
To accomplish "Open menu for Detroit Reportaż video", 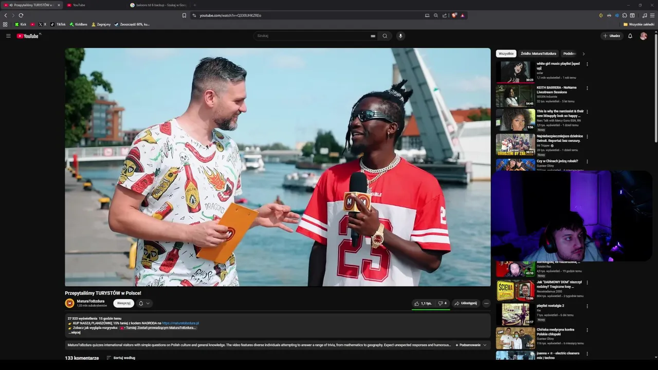I will [x=587, y=136].
